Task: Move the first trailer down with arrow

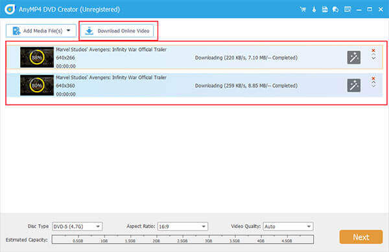Action: tap(373, 59)
